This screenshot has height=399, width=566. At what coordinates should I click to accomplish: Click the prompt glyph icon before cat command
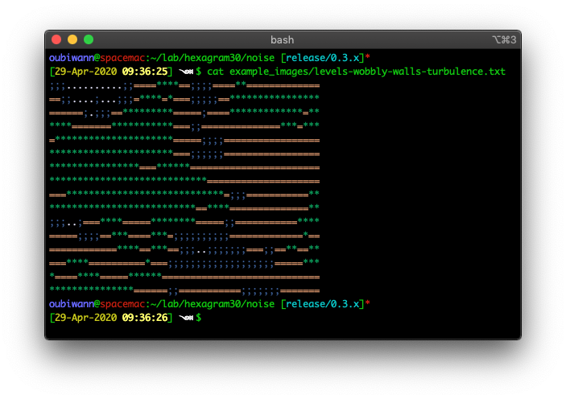pos(186,72)
